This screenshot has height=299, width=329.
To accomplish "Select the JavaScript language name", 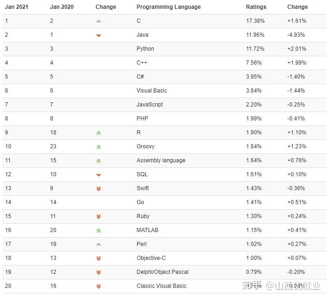I will 149,105.
